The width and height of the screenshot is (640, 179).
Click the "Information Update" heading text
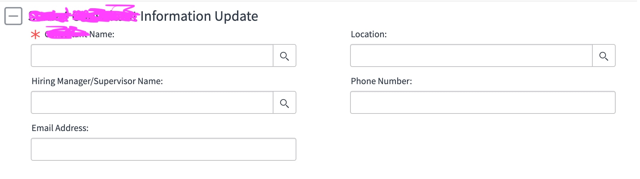[199, 16]
